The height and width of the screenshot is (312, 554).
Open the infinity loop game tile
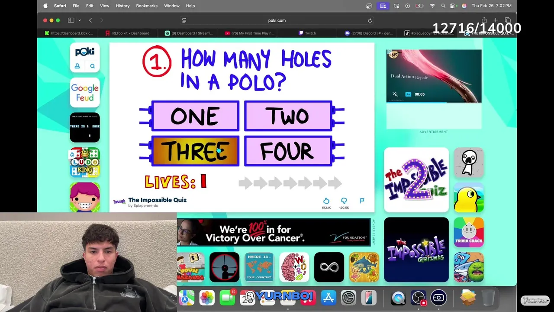[329, 267]
